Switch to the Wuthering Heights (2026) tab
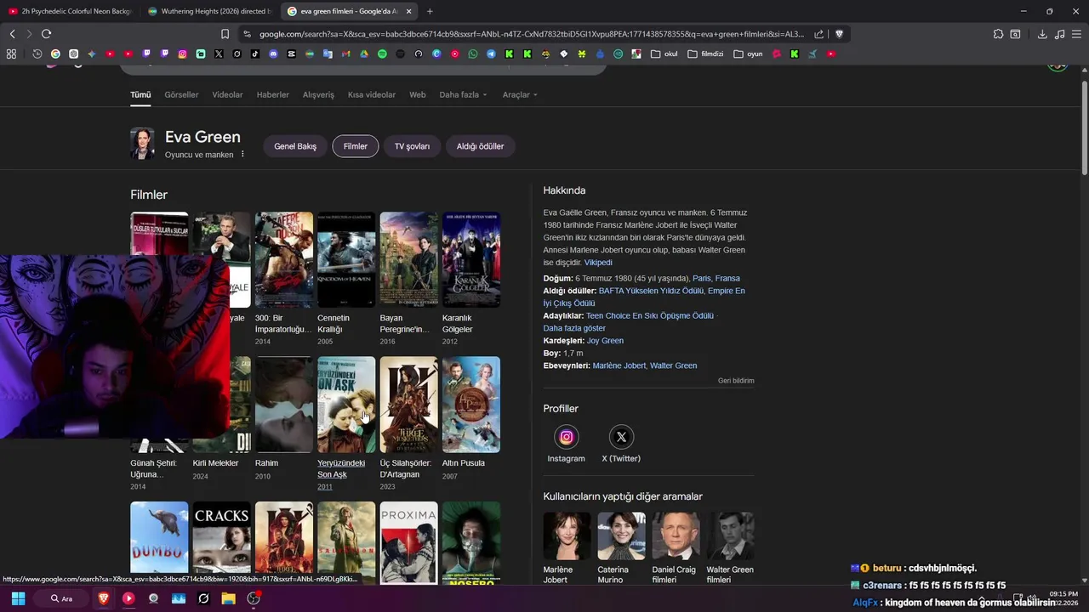 (x=208, y=11)
